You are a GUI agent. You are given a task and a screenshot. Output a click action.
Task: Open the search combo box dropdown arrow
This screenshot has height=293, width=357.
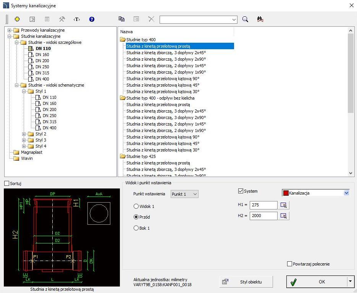(x=234, y=19)
